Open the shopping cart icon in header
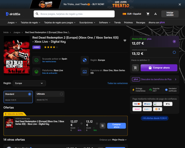Image resolution: width=185 pixels, height=148 pixels. [148, 14]
